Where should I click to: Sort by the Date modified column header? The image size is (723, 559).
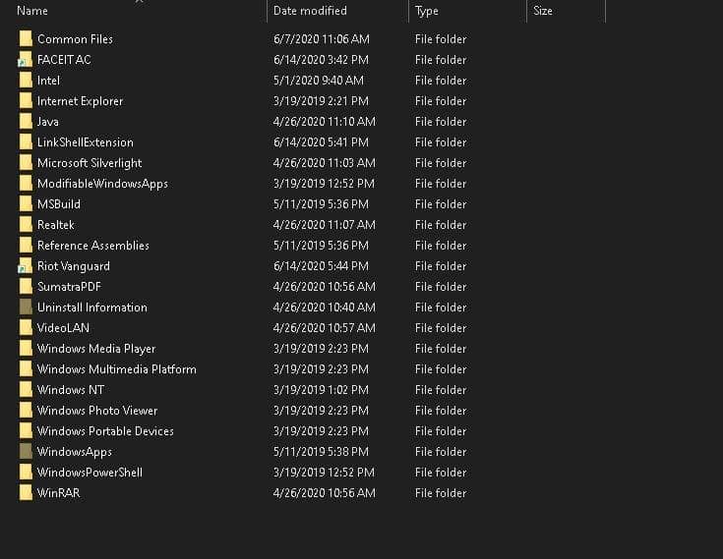click(310, 11)
